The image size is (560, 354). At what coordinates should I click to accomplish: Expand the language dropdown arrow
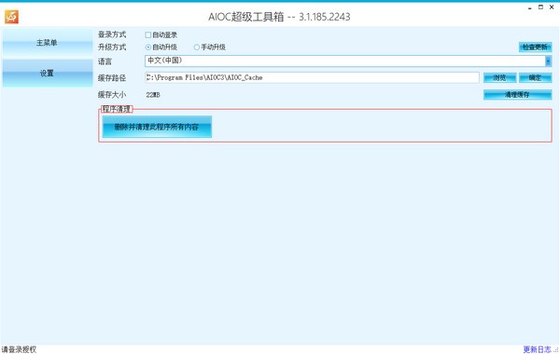click(548, 61)
